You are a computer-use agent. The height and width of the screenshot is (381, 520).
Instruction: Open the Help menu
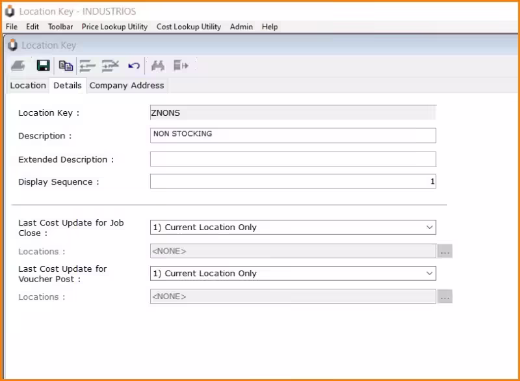click(270, 27)
